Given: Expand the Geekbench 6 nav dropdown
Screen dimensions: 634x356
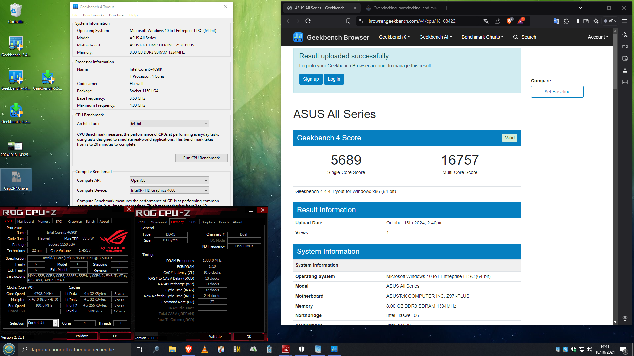Looking at the screenshot, I should click(x=394, y=37).
